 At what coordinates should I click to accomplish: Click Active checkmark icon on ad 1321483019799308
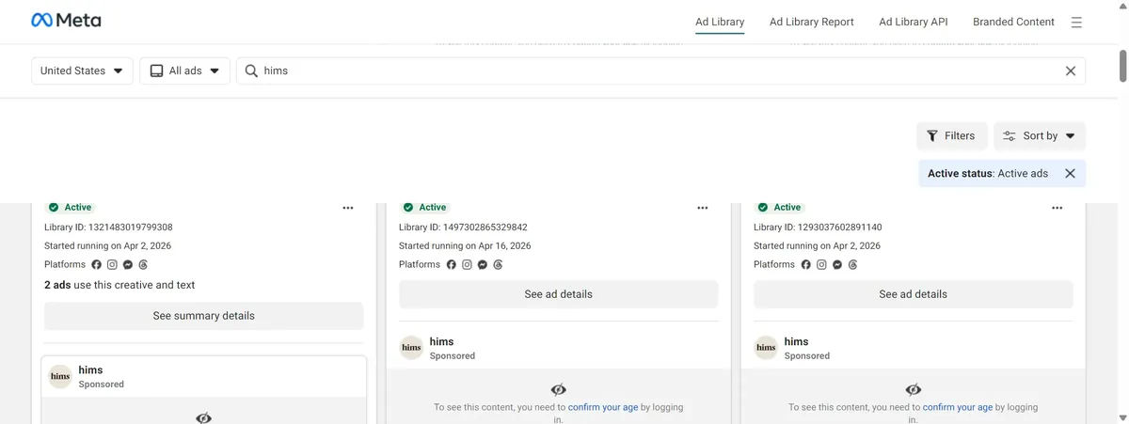click(x=54, y=208)
